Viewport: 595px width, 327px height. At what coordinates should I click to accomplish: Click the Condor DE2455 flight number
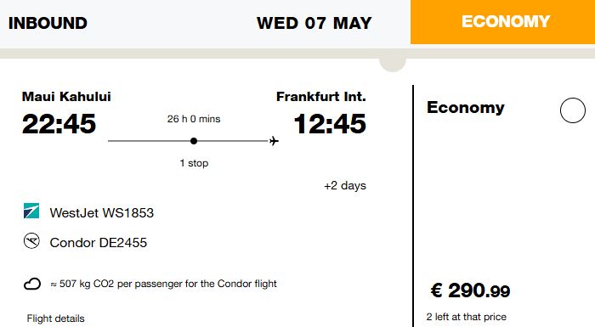coord(99,243)
